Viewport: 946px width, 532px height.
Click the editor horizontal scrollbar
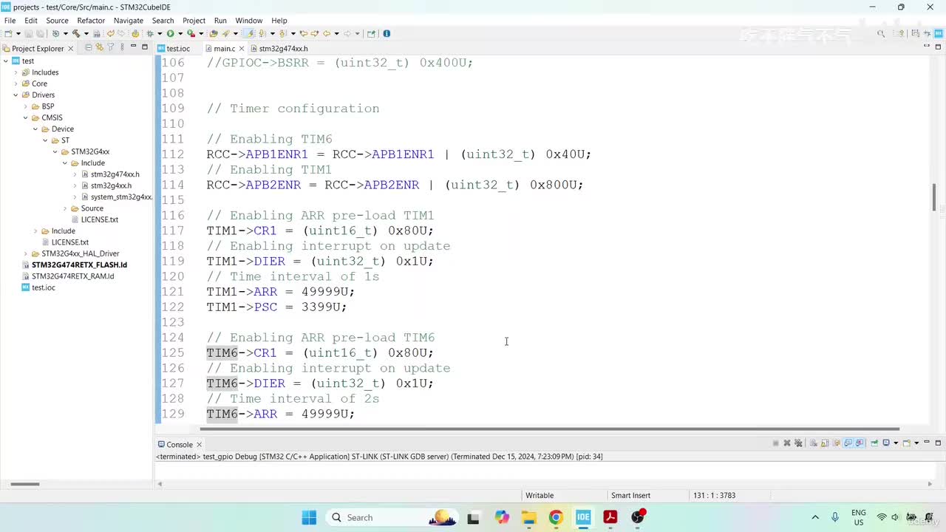click(x=549, y=429)
